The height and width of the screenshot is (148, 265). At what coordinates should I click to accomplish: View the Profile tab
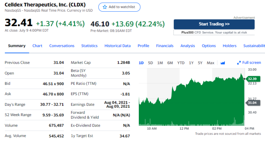click(x=143, y=46)
